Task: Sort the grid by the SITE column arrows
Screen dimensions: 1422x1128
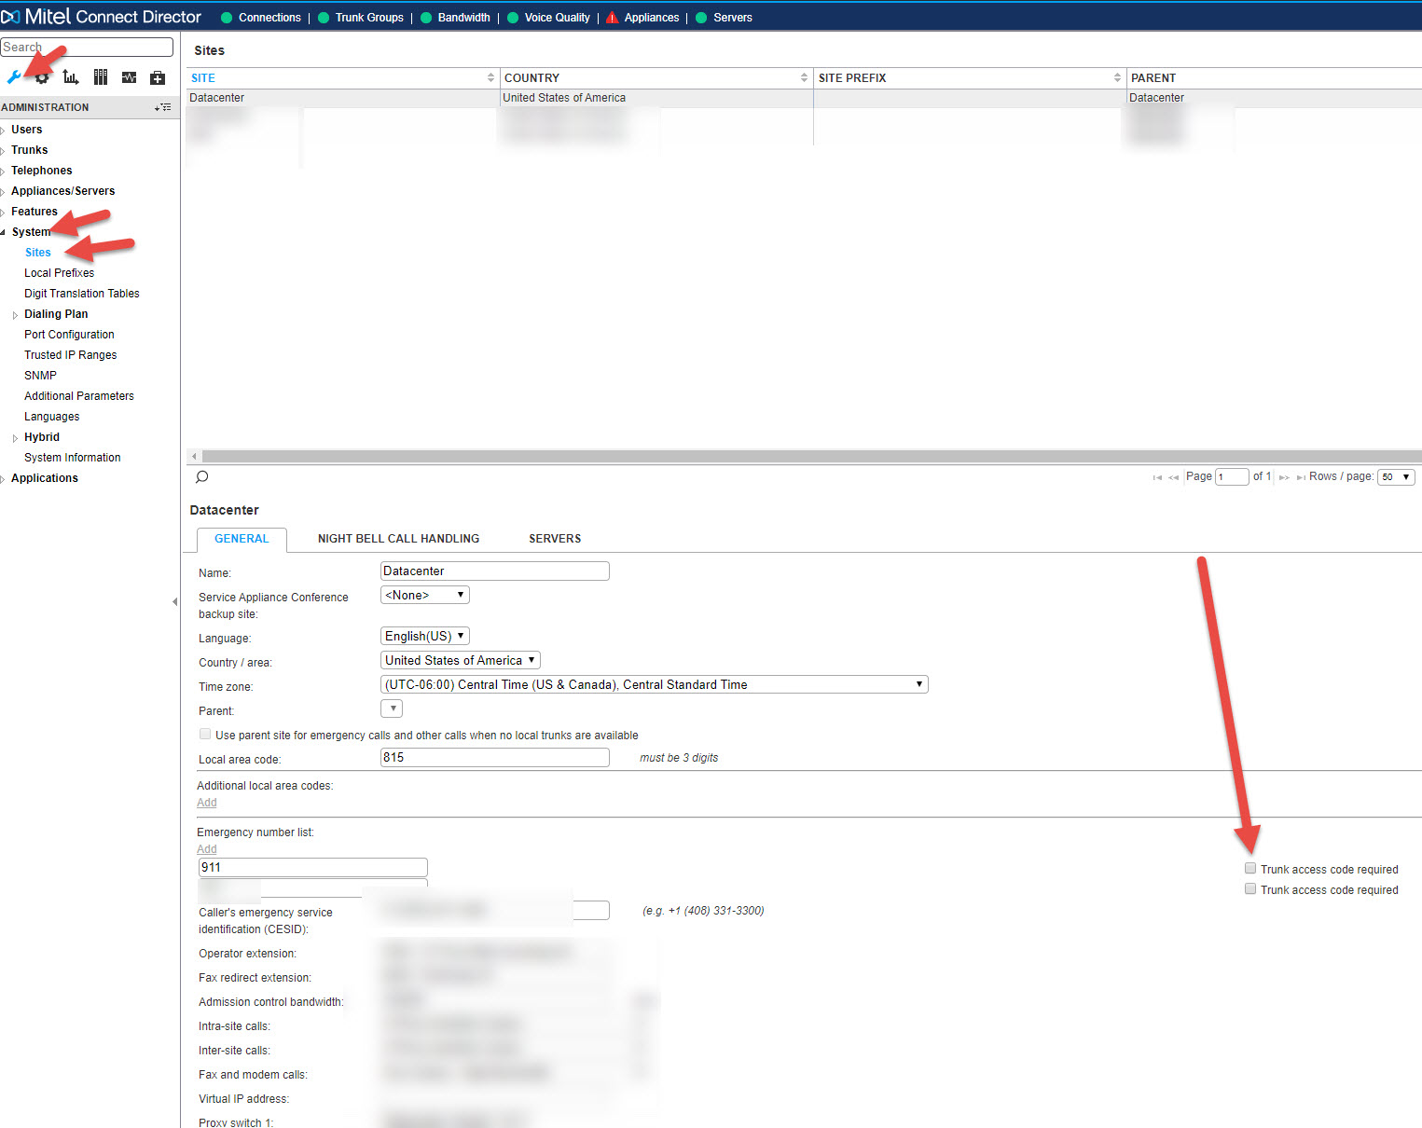Action: 490,77
